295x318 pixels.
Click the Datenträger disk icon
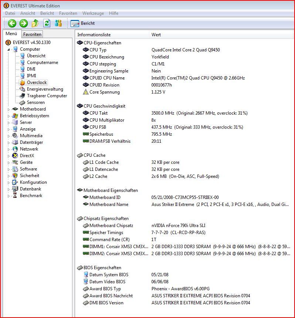tap(15, 142)
